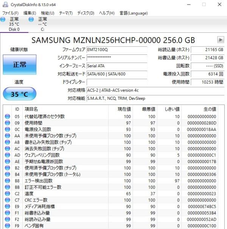Click power on hours 10253 時間
The image size is (227, 229).
coord(208,82)
